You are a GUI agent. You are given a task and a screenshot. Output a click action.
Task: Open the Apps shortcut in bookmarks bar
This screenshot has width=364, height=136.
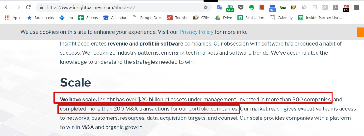tap(13, 18)
